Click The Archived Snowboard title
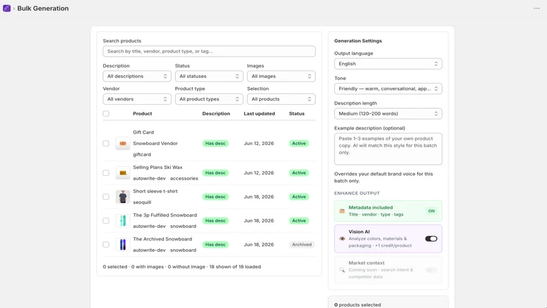547x308 pixels. (x=163, y=239)
